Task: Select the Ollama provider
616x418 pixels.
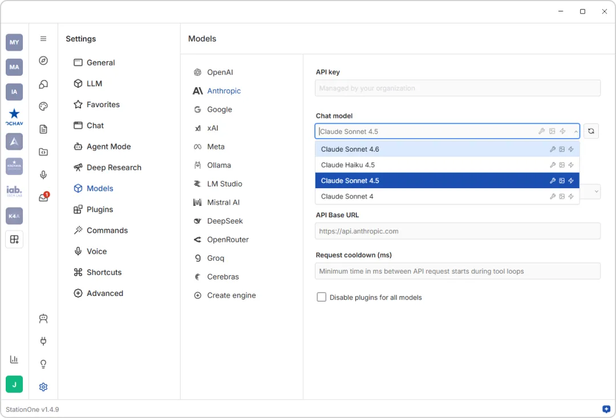Action: pyautogui.click(x=212, y=165)
